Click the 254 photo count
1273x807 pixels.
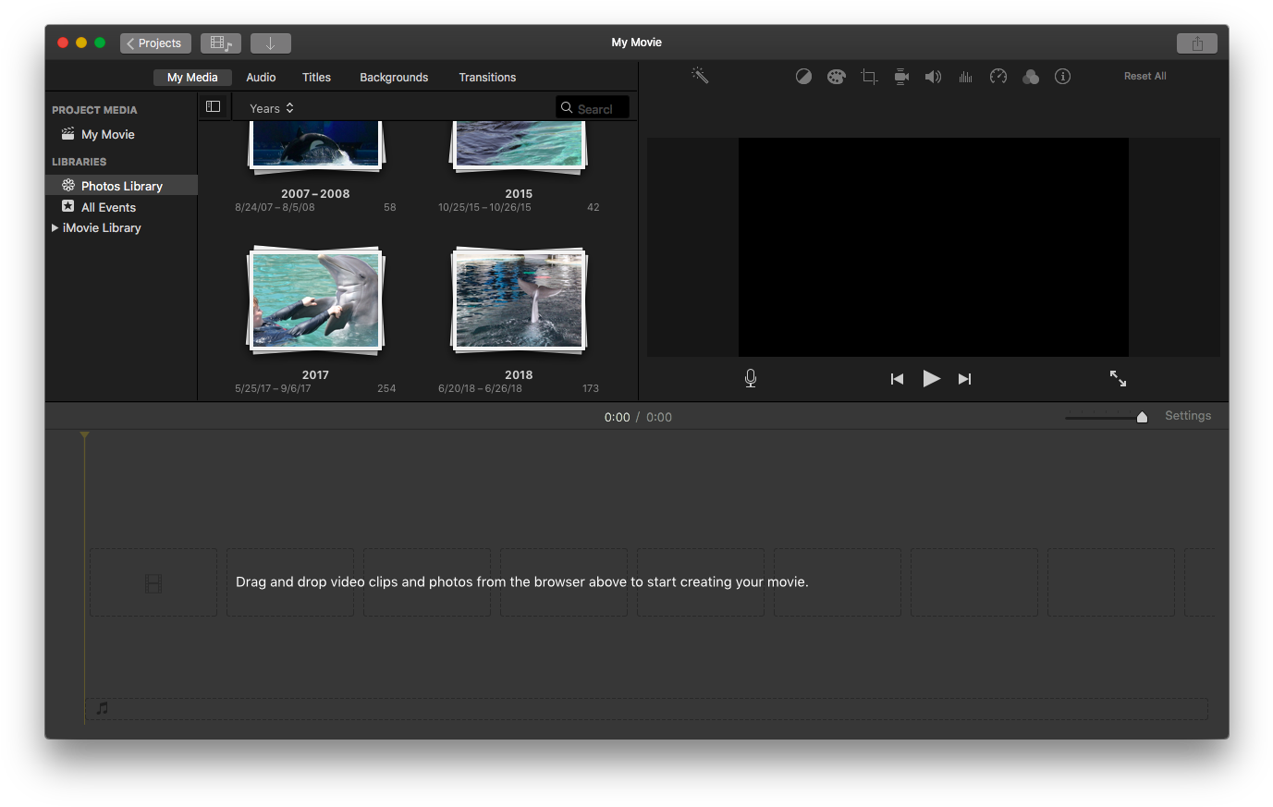pyautogui.click(x=386, y=388)
